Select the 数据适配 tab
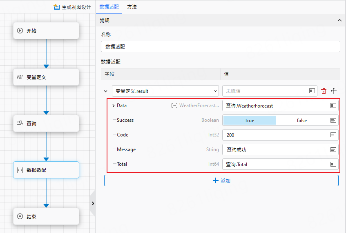Screen dimensions: 346x233 [109, 7]
